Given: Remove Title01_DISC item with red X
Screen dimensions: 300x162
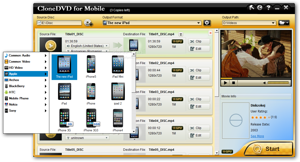Looking at the screenshot, I should click(211, 33).
